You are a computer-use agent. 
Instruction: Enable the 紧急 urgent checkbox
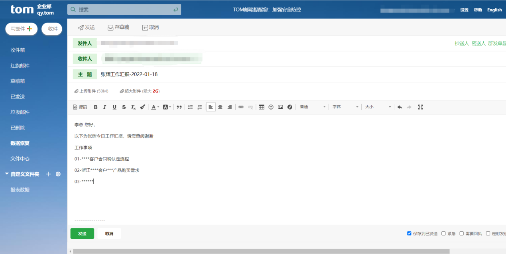[x=443, y=233]
